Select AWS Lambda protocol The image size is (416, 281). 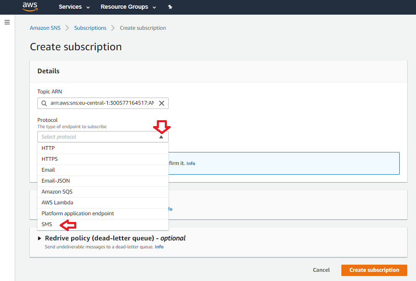57,202
